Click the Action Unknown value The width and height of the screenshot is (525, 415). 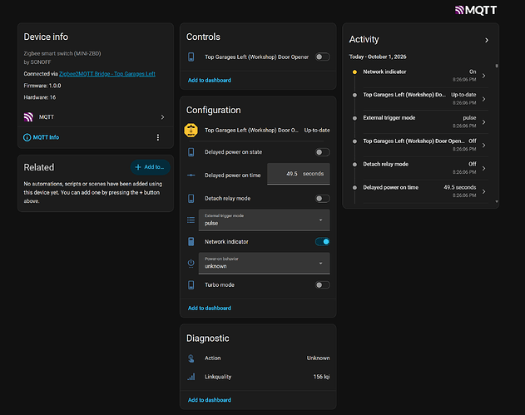pyautogui.click(x=318, y=358)
